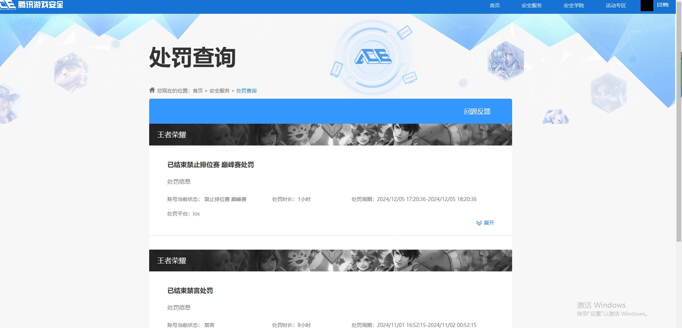The width and height of the screenshot is (682, 328).
Task: Go to 安全服务 in the breadcrumb
Action: point(220,91)
